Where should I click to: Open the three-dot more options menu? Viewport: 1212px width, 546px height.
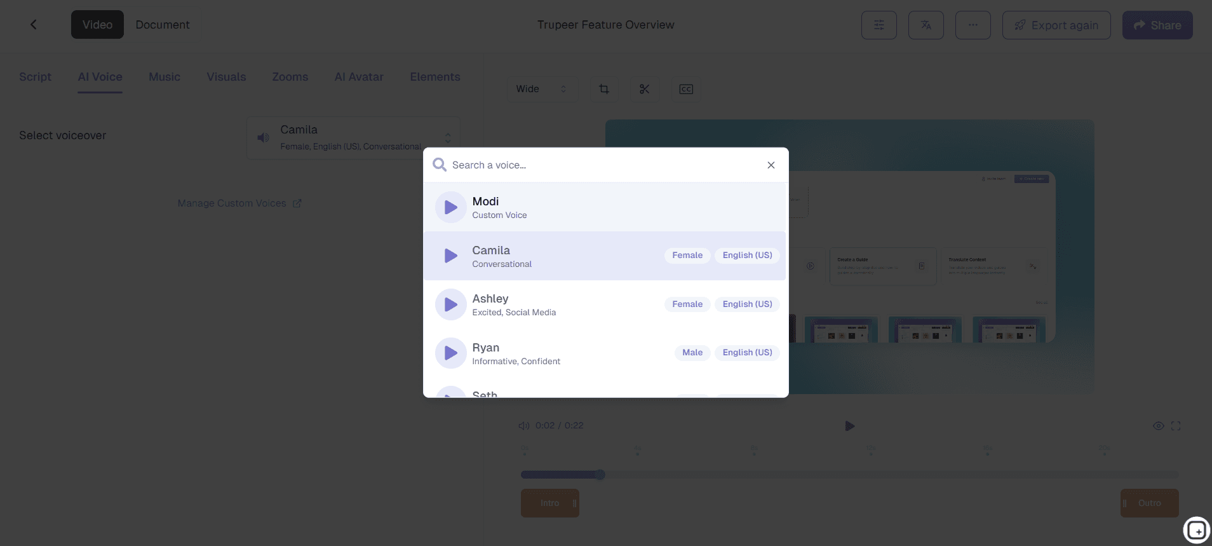[x=973, y=25]
